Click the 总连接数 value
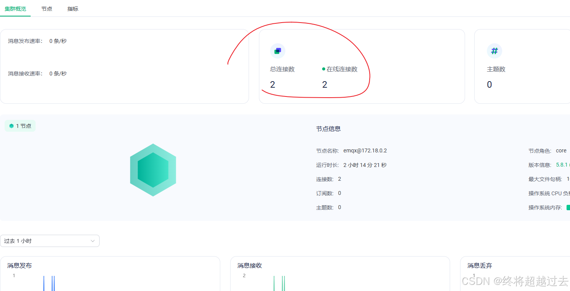 [x=272, y=85]
